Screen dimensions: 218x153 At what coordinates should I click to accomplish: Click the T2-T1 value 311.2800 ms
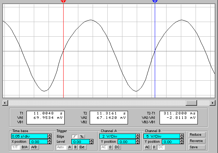[180, 113]
